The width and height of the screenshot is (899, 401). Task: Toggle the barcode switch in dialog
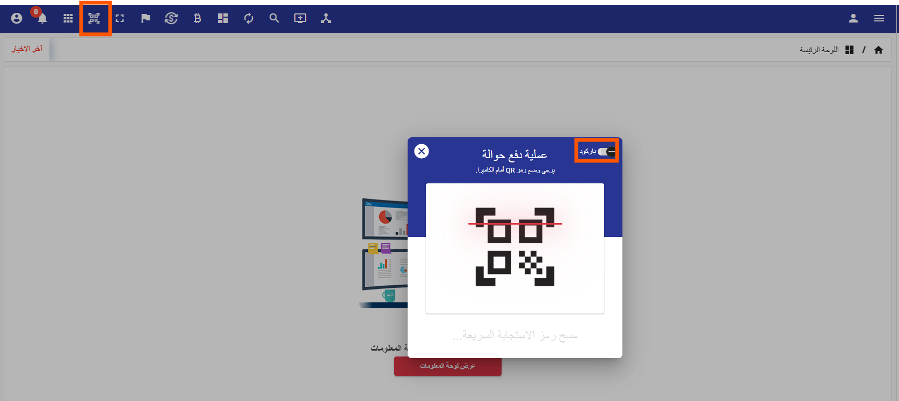[607, 152]
